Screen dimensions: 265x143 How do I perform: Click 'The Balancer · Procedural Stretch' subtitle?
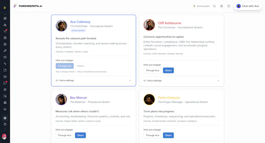[x=90, y=102]
